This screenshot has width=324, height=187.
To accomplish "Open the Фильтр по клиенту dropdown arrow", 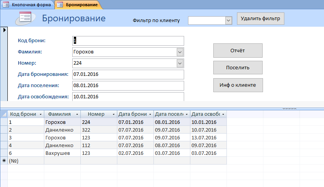I will coord(228,21).
